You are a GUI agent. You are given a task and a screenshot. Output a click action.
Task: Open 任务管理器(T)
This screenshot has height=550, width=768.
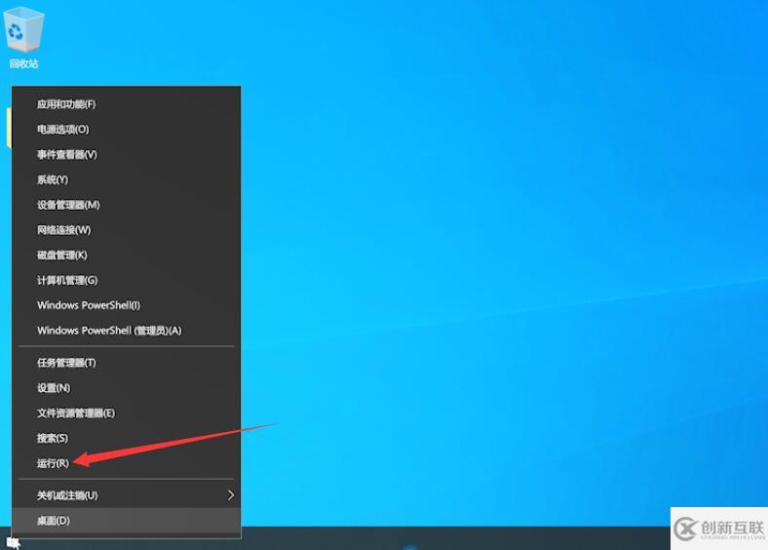tap(127, 363)
